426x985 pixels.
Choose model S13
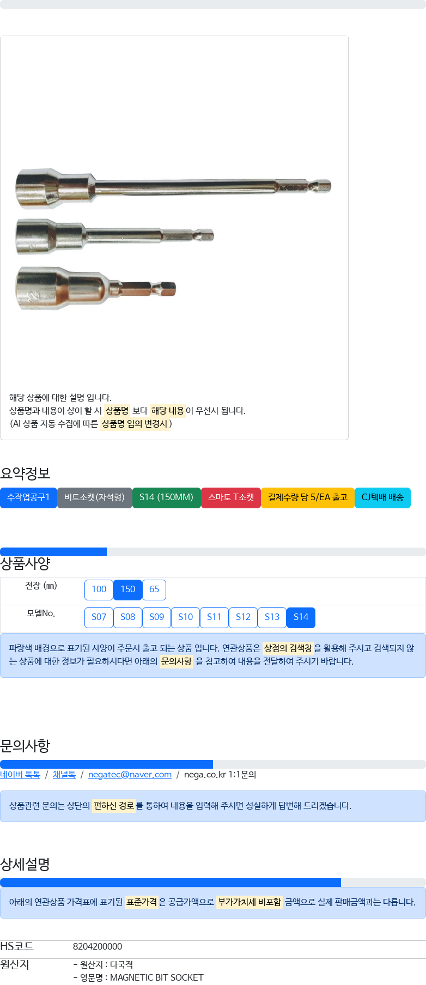272,617
